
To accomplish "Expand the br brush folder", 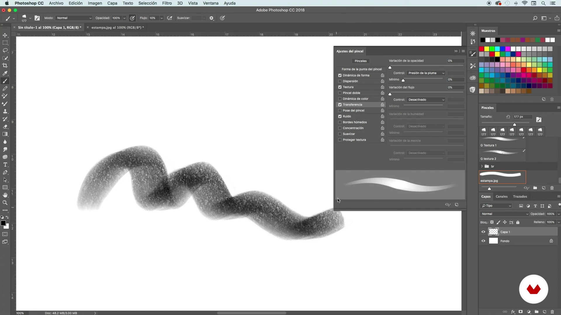I will [x=482, y=166].
